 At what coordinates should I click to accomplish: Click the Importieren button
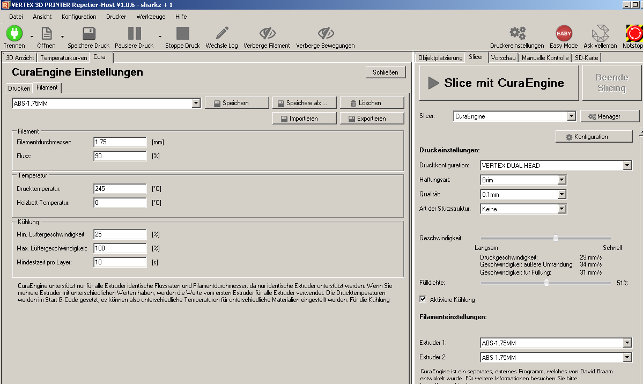[x=304, y=119]
